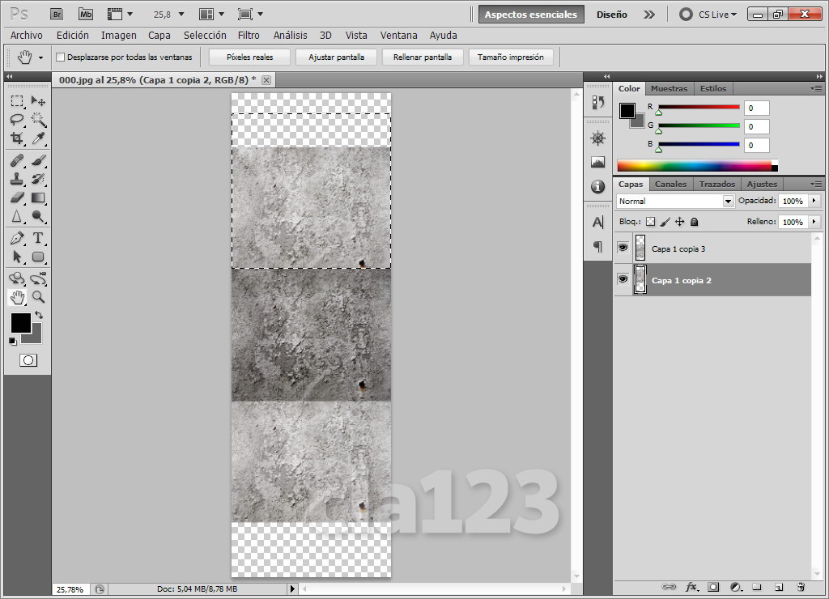Select the Rectangular Marquee tool
Image resolution: width=829 pixels, height=599 pixels.
click(17, 101)
